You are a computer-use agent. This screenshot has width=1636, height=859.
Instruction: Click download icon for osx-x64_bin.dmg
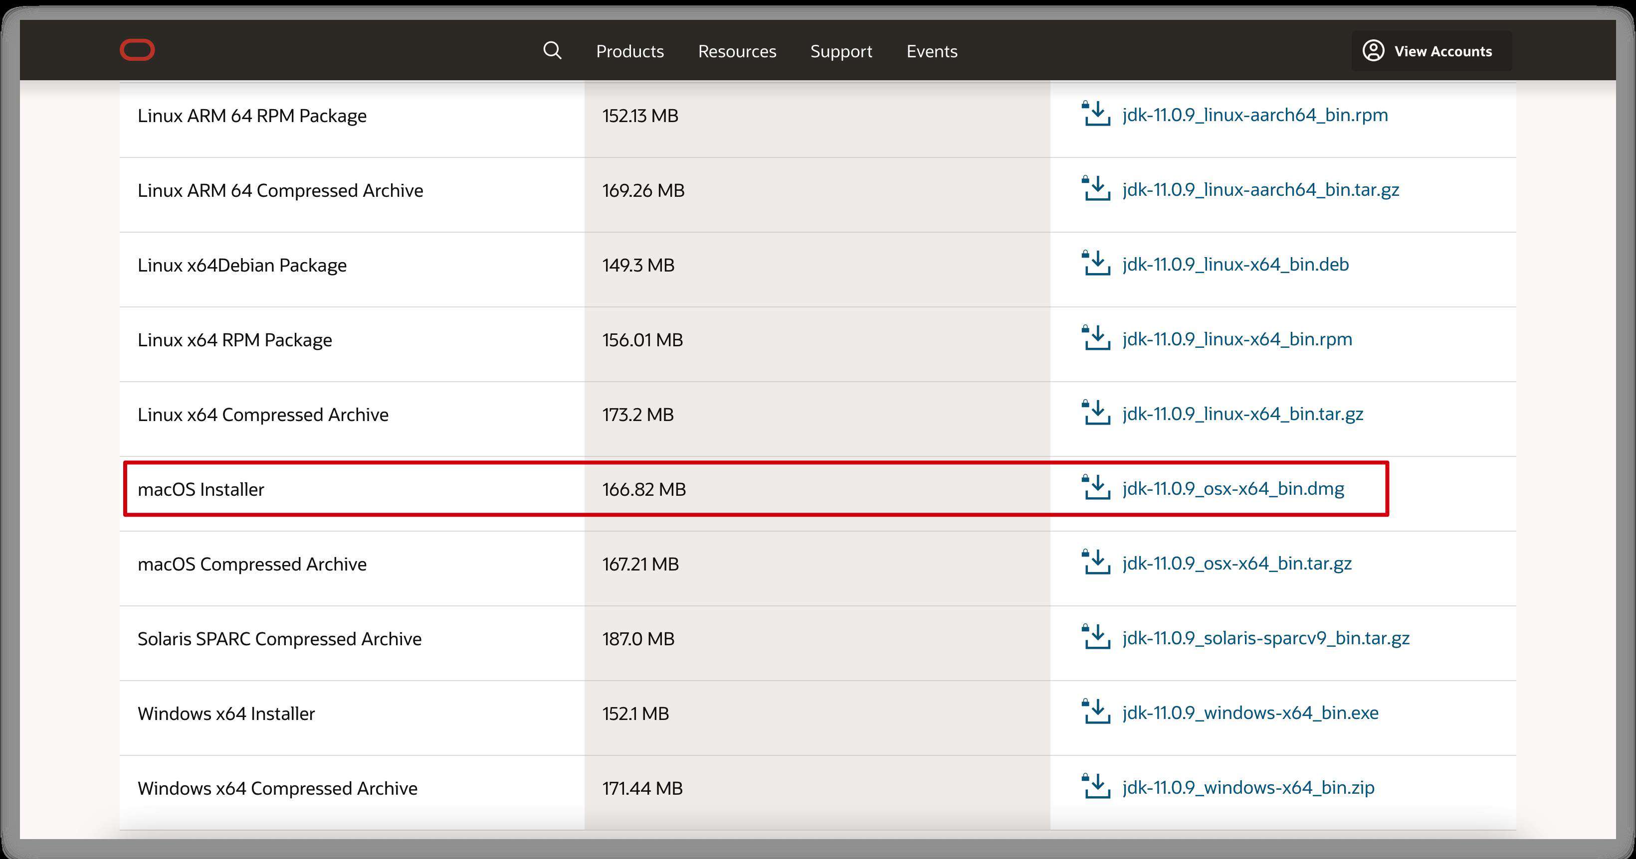[x=1095, y=488]
